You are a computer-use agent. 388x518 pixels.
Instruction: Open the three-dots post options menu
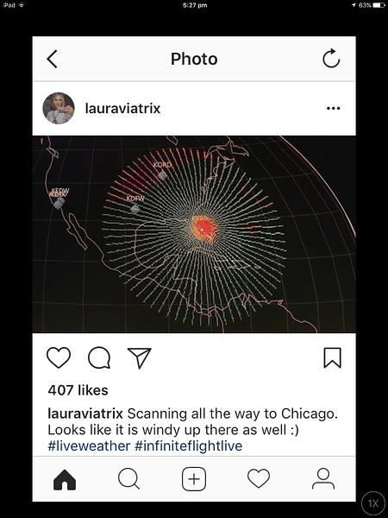pyautogui.click(x=333, y=108)
